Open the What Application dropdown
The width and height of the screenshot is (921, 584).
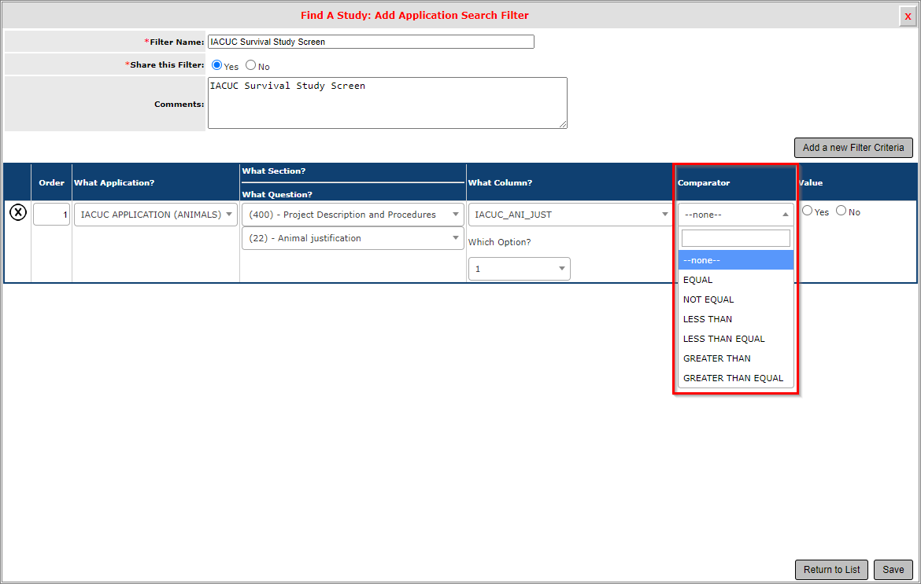tap(156, 215)
